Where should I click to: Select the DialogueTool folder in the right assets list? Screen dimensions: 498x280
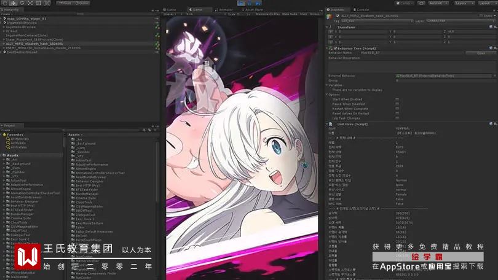coord(83,215)
